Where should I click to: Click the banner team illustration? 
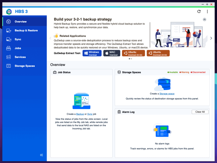point(179,35)
